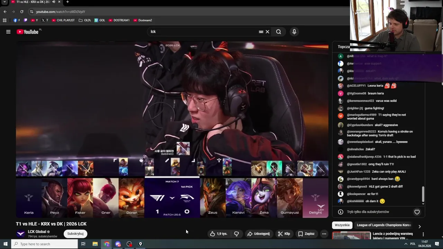Click the Zapisz save button
This screenshot has height=249, width=443.
306,234
